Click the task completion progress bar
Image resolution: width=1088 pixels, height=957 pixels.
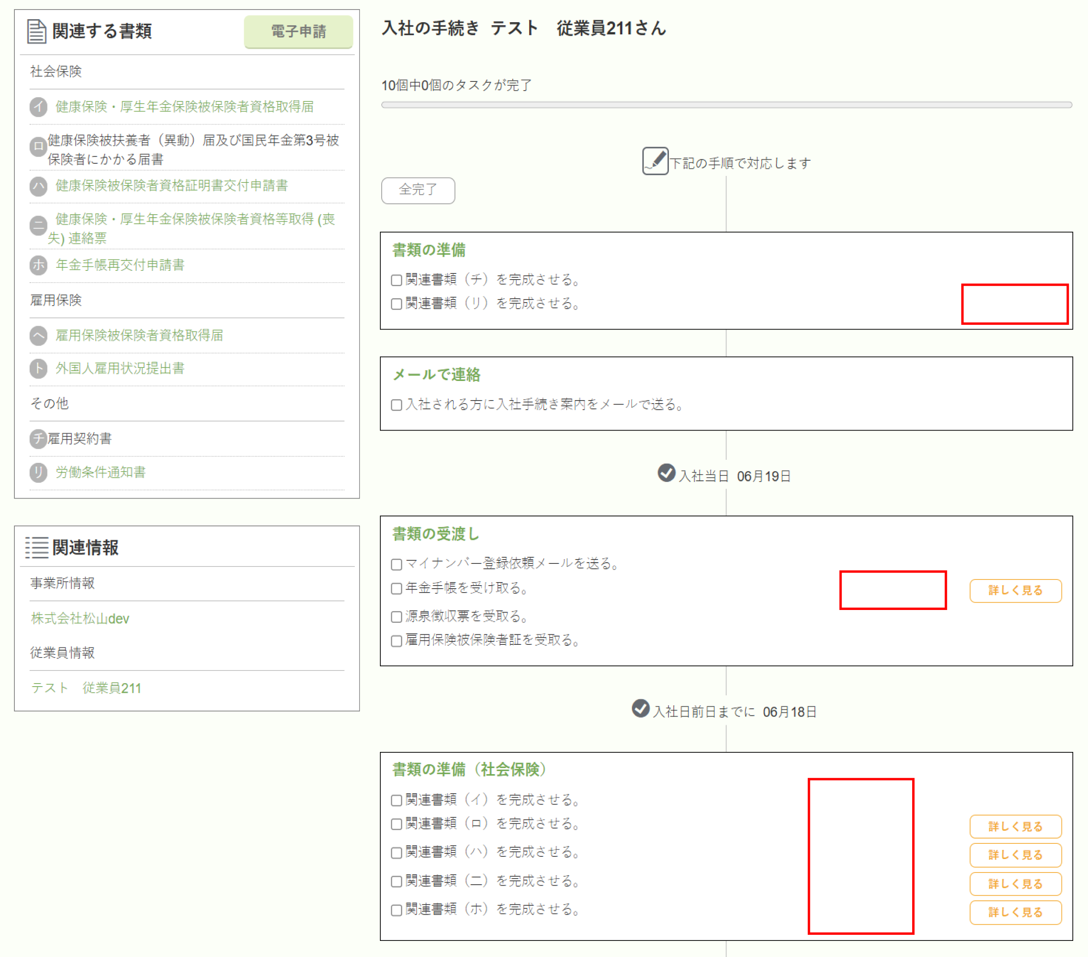(x=726, y=105)
